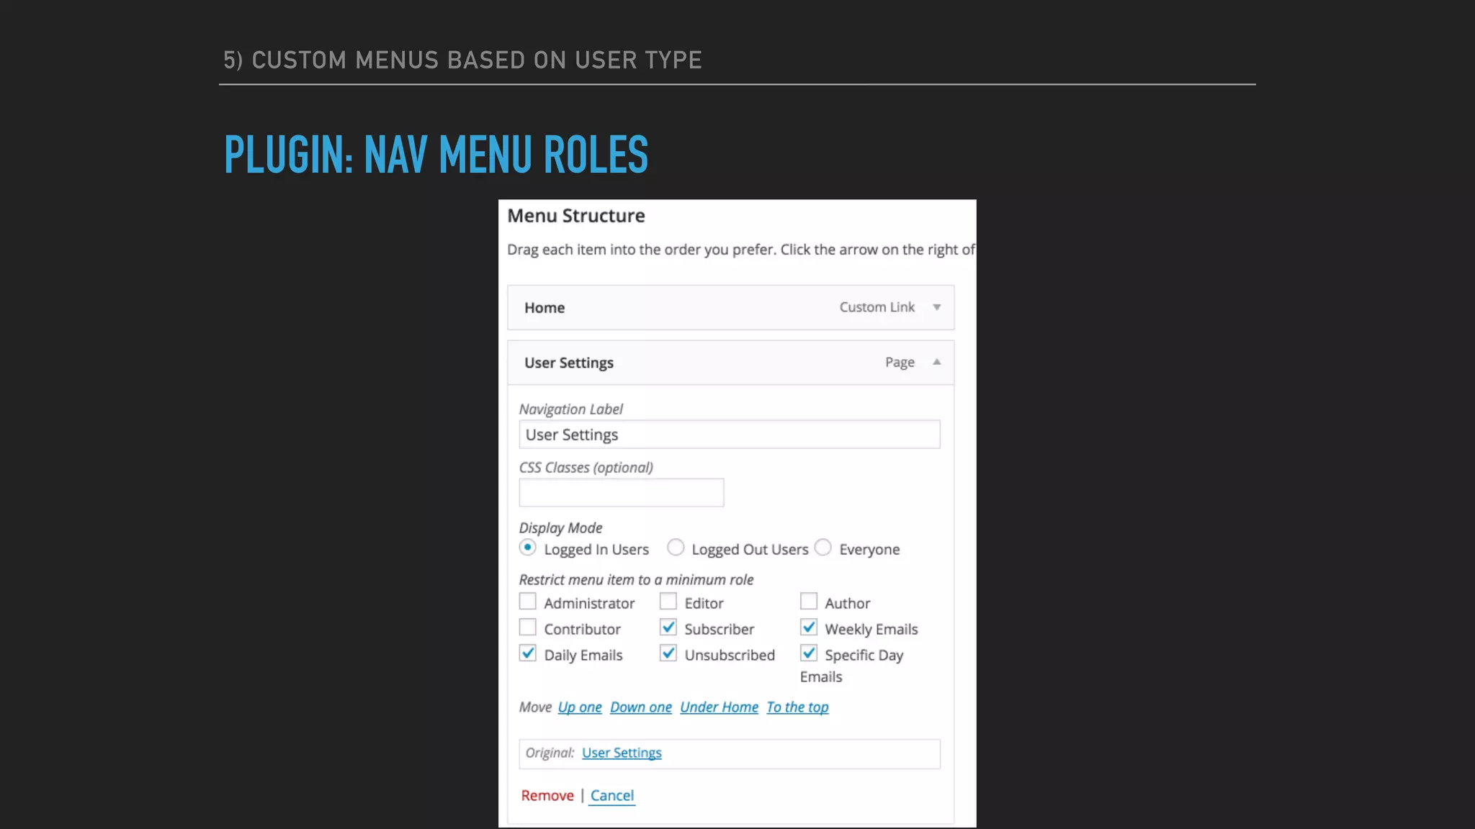Select the Logged Out Users radio button
Image resolution: width=1475 pixels, height=829 pixels.
pyautogui.click(x=675, y=548)
